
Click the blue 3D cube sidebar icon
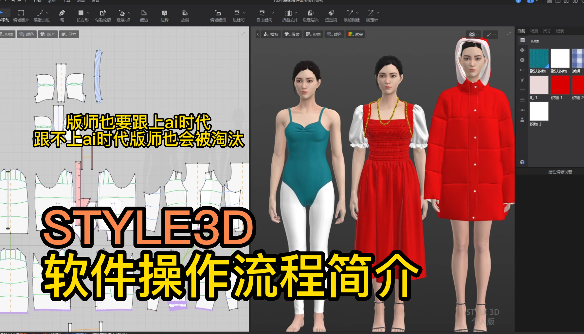(522, 162)
